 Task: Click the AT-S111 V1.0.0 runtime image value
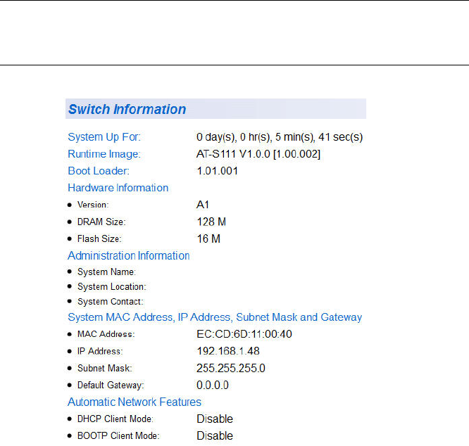[258, 154]
